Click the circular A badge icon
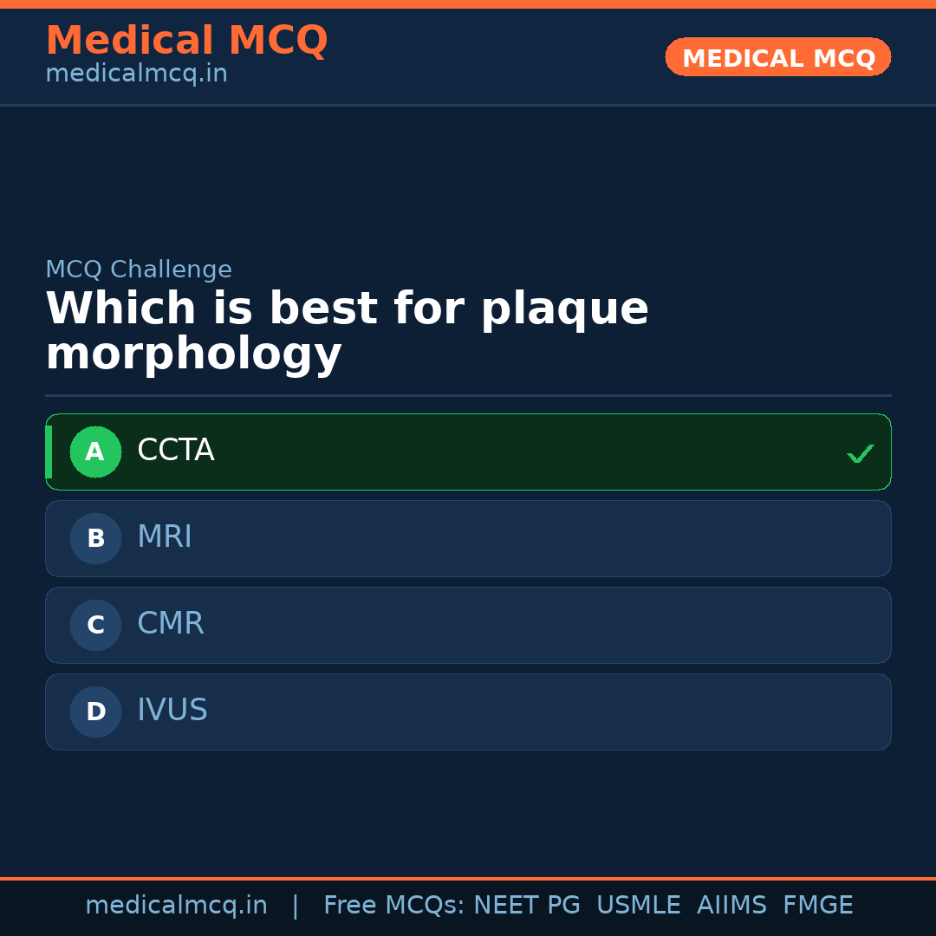This screenshot has height=936, width=936. point(95,452)
